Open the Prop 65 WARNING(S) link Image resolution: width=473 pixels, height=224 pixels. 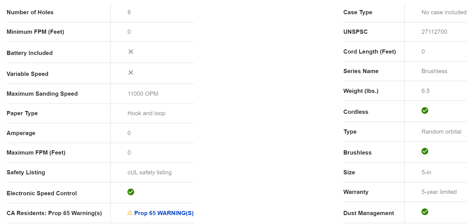click(x=164, y=213)
